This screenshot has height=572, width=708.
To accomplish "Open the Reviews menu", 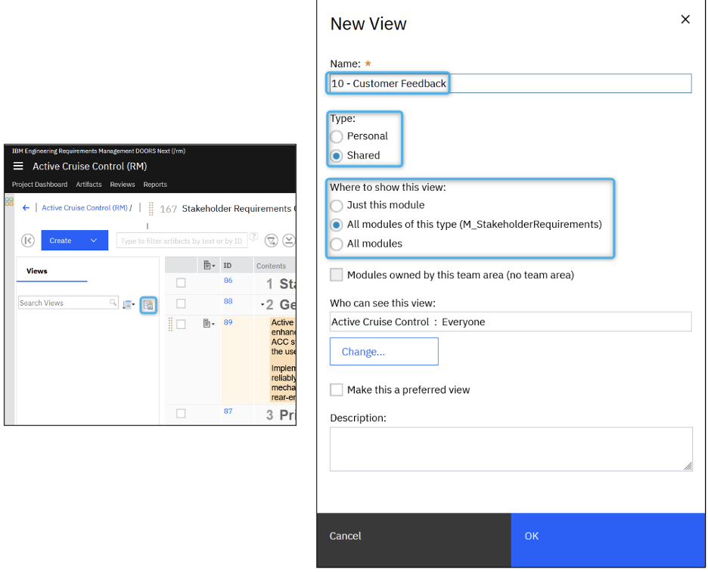I will [123, 185].
